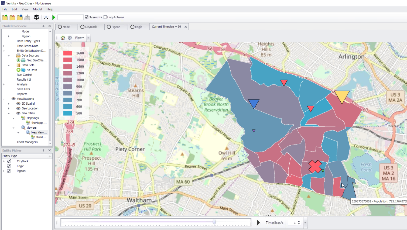Collapse the Visualizations tree node
Screen dimensions: 407x230
coord(4,99)
